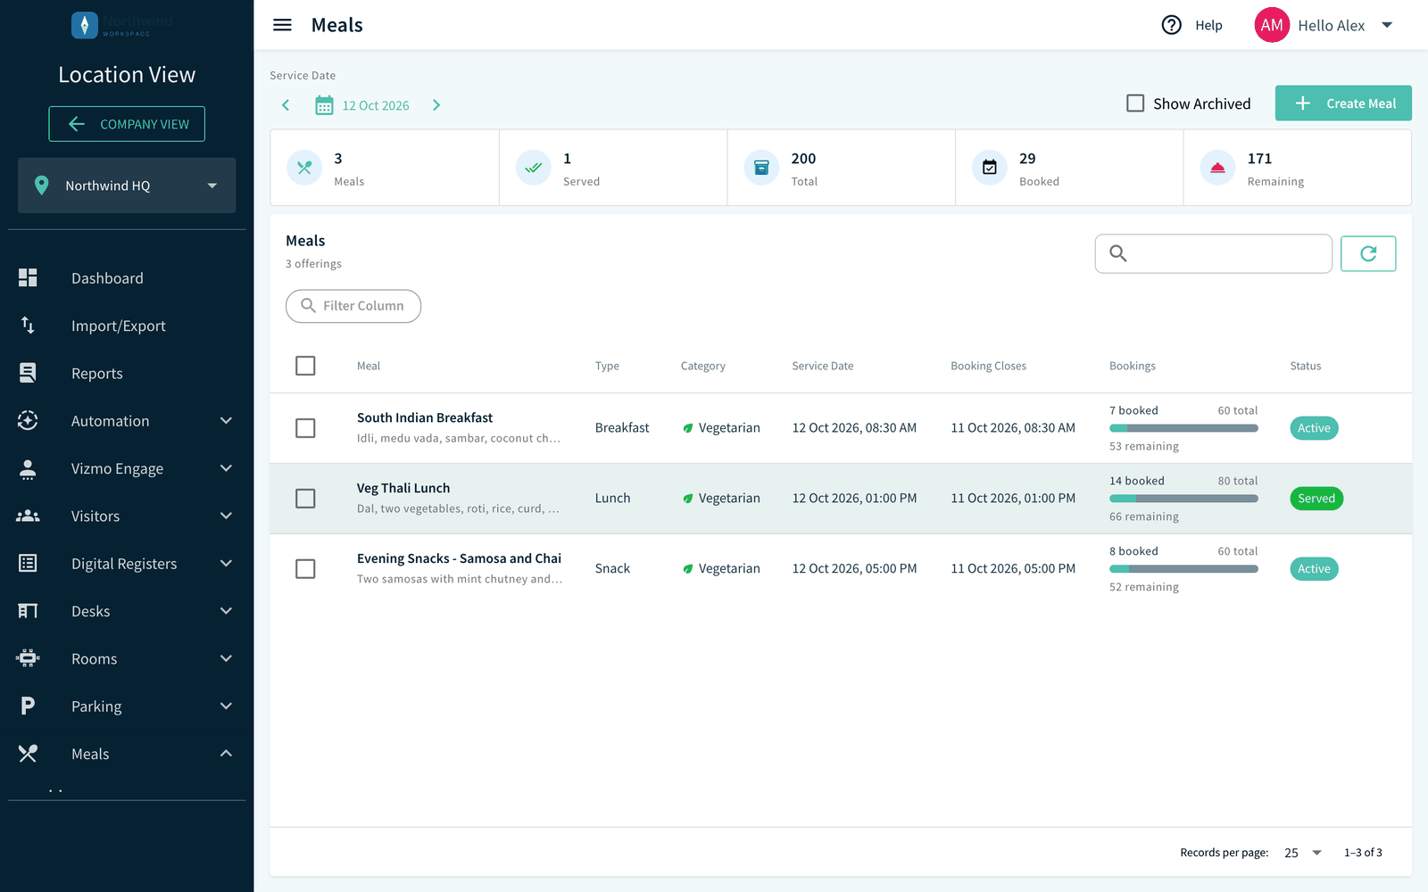Enable the Show Archived checkbox
The image size is (1428, 892).
1135,103
